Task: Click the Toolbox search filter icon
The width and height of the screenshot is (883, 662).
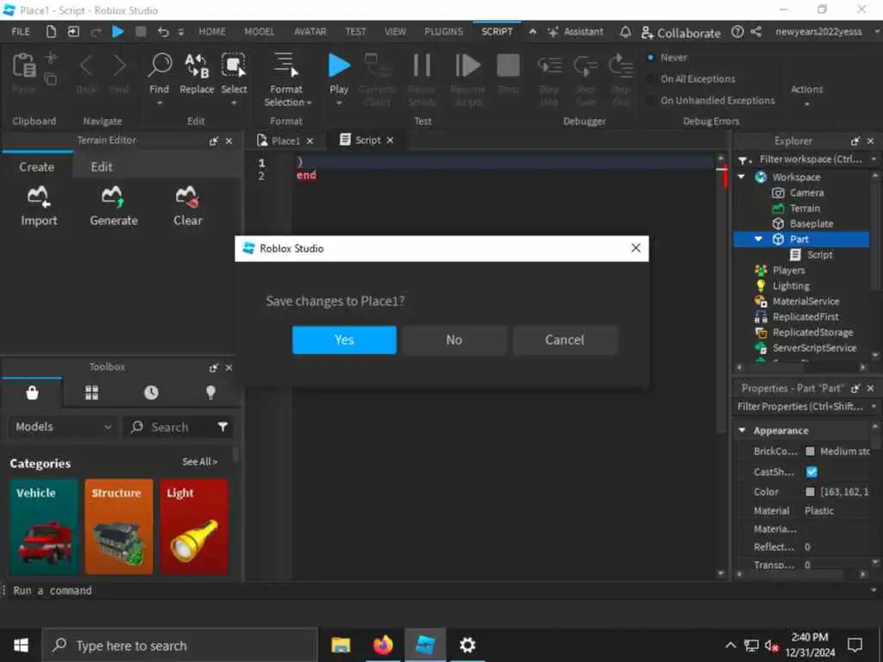Action: coord(223,428)
